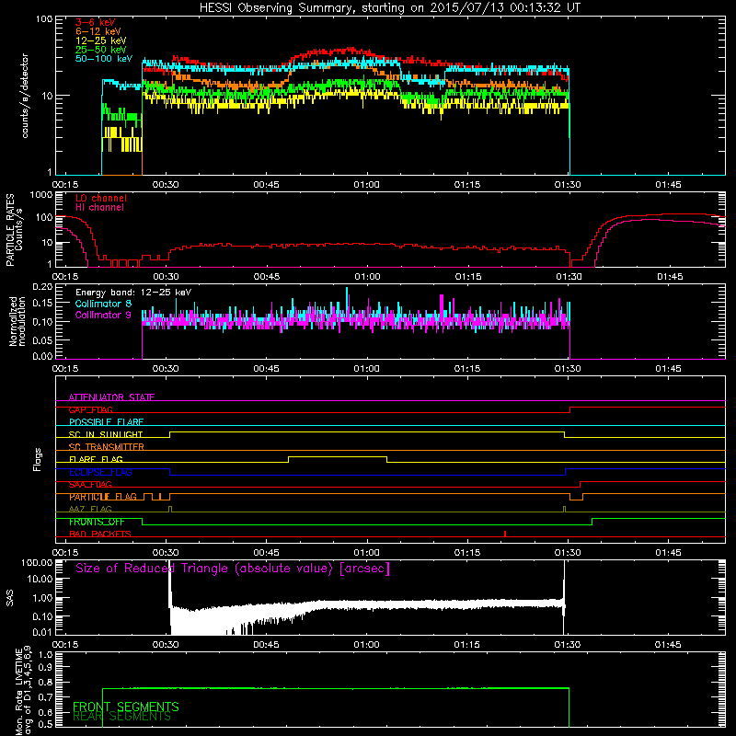
Task: Click the SAA_FLAG label
Action: (90, 485)
